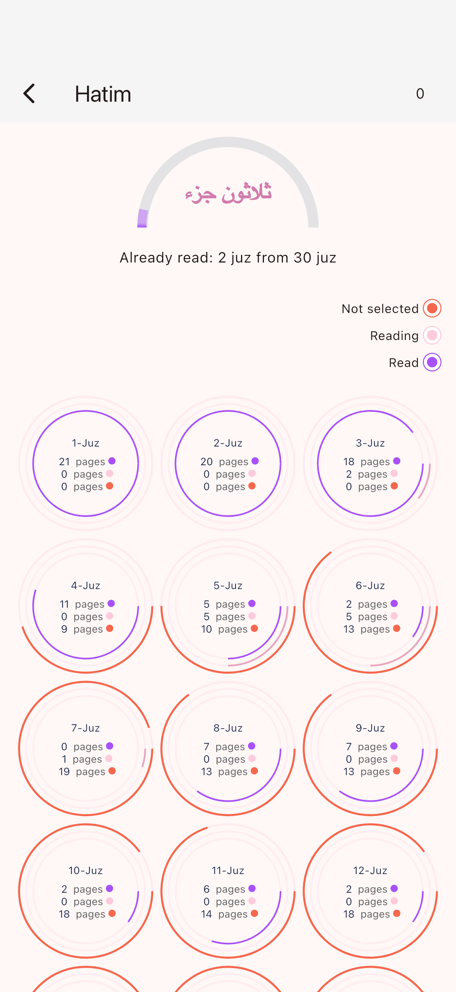This screenshot has width=456, height=992.
Task: Select the 4-Juz progress circle
Action: (86, 606)
